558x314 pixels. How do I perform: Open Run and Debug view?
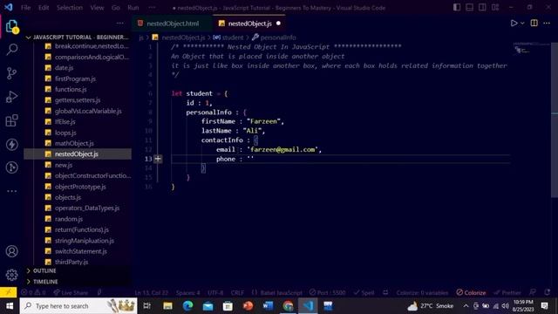pyautogui.click(x=11, y=97)
